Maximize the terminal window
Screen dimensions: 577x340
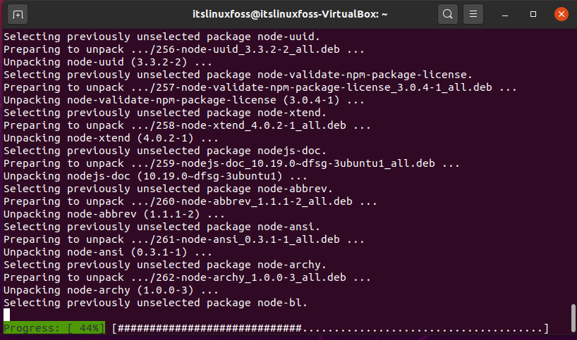click(533, 14)
